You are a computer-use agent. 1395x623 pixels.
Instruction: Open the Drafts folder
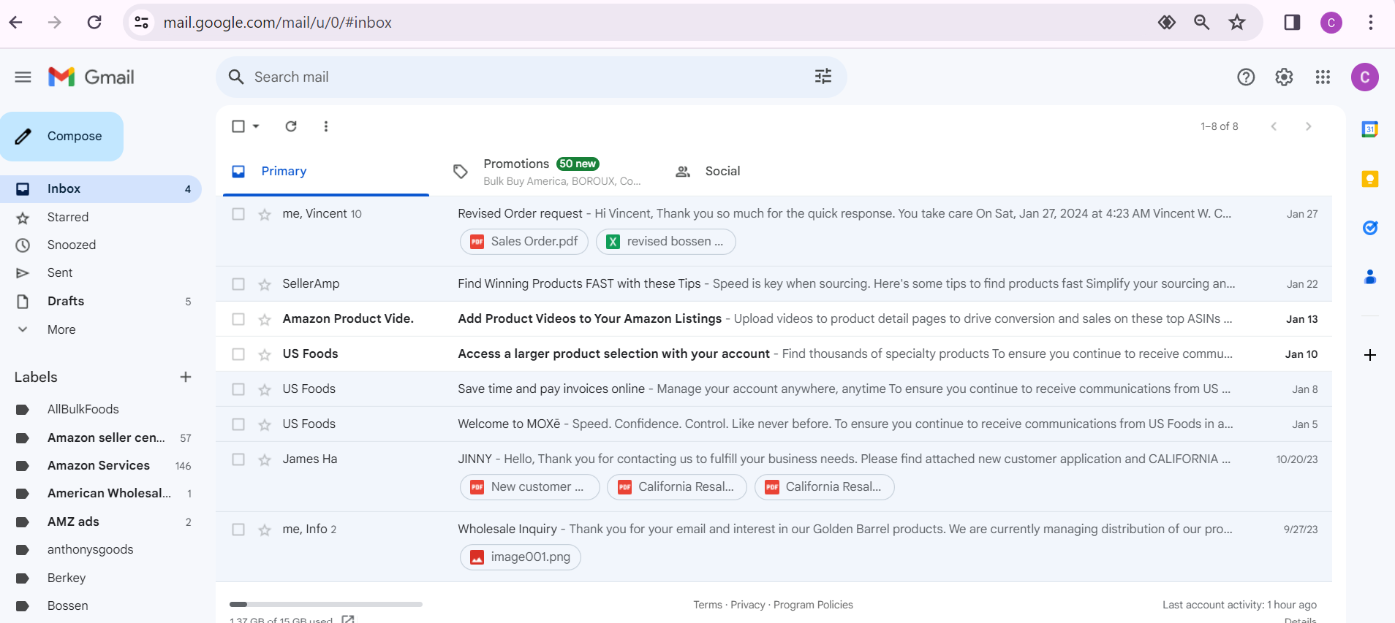(x=101, y=301)
